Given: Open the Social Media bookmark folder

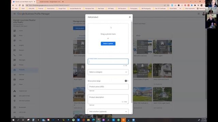Looking at the screenshot, I should [x=172, y=8].
